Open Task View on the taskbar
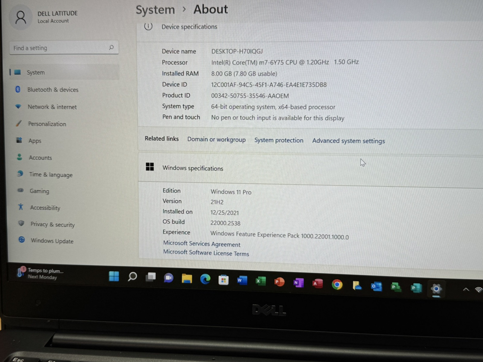Viewport: 483px width, 362px height. click(151, 277)
